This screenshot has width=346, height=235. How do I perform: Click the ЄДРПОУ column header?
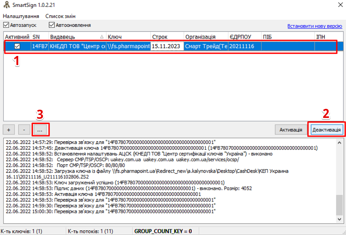tap(244, 37)
